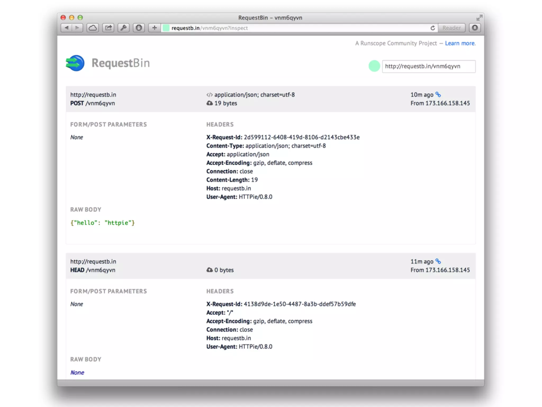Click the shield extension toolbar button

coord(139,28)
